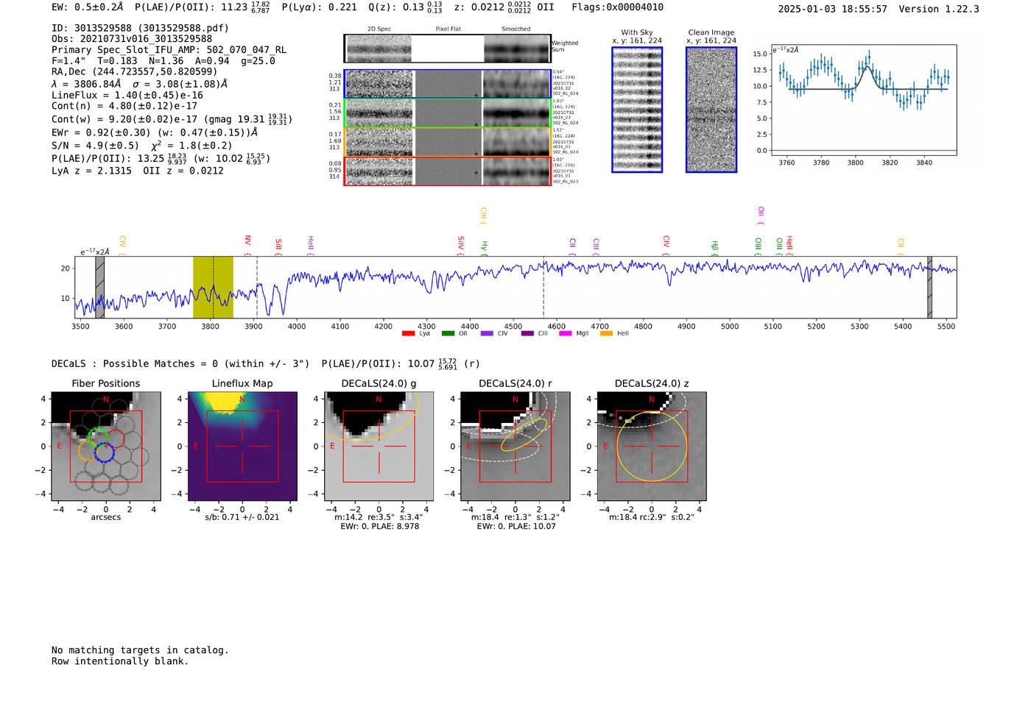The image size is (1031, 701).
Task: Select the orange HeII legend swatch
Action: (606, 334)
